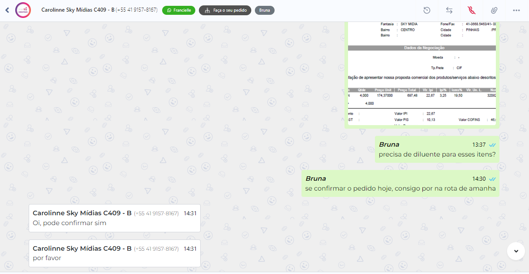
Task: Click phone number in the chat header
Action: point(137,10)
